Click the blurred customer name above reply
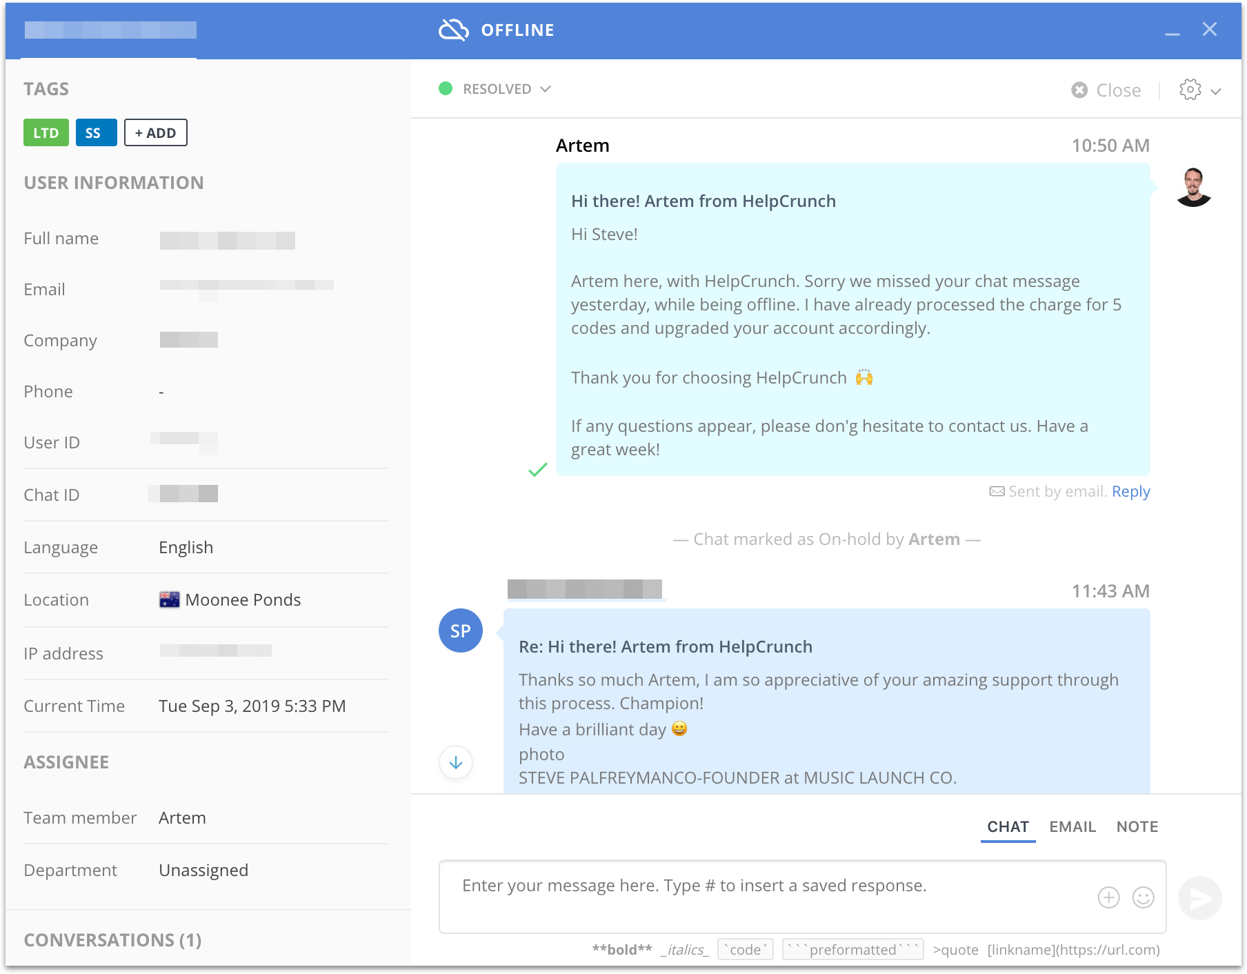The width and height of the screenshot is (1247, 974). coord(585,589)
